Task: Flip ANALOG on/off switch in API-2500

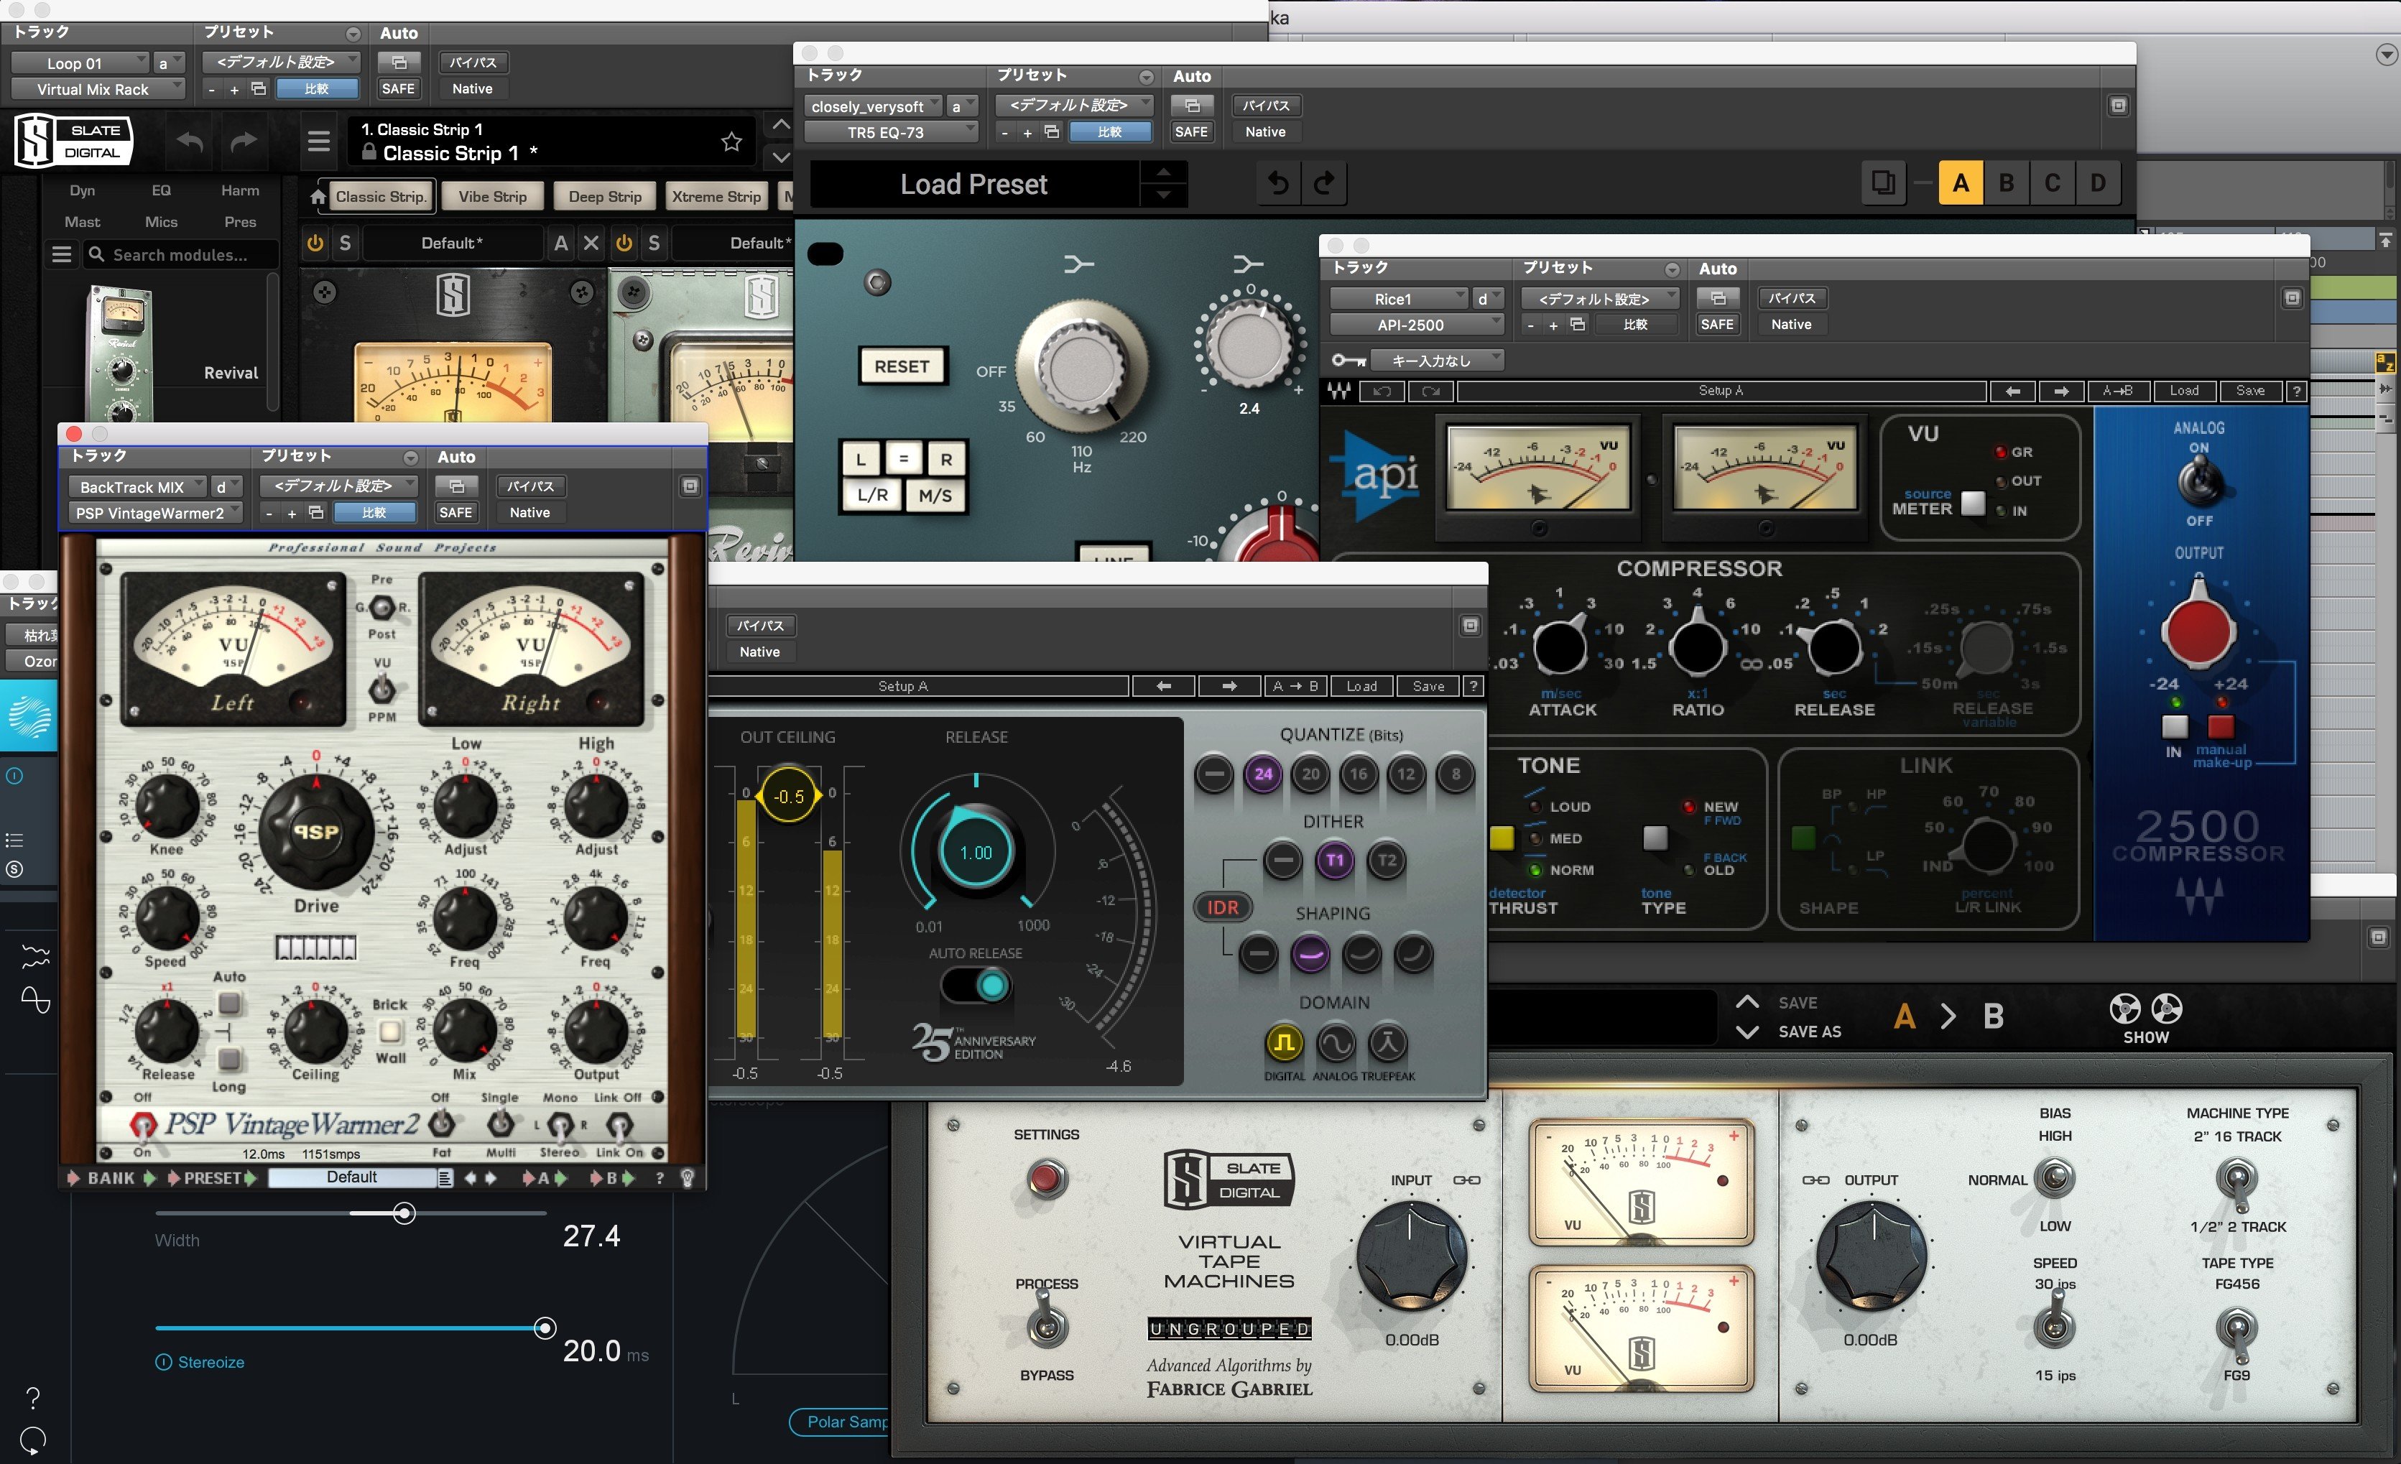Action: 2199,480
